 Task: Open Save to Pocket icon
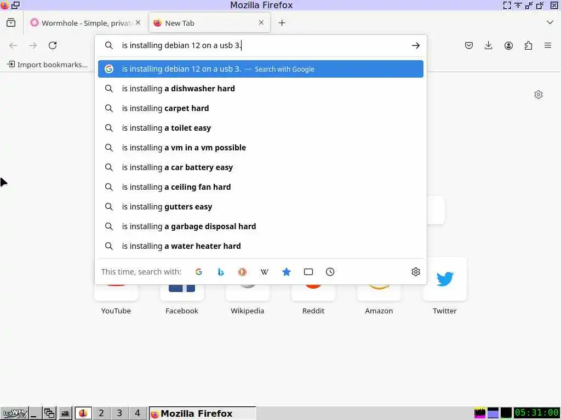[x=469, y=45]
